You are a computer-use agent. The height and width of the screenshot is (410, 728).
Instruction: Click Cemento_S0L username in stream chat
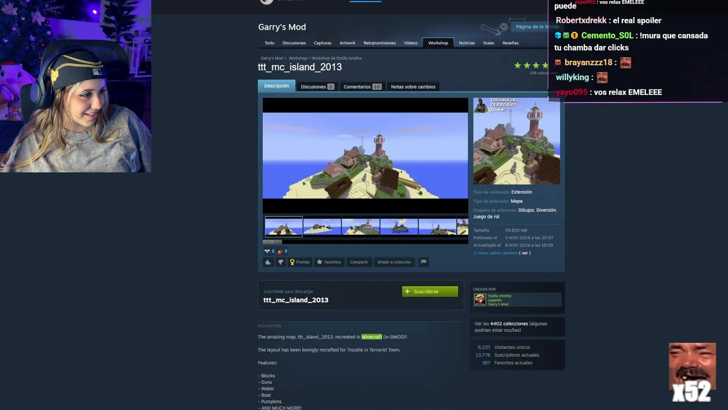point(607,35)
